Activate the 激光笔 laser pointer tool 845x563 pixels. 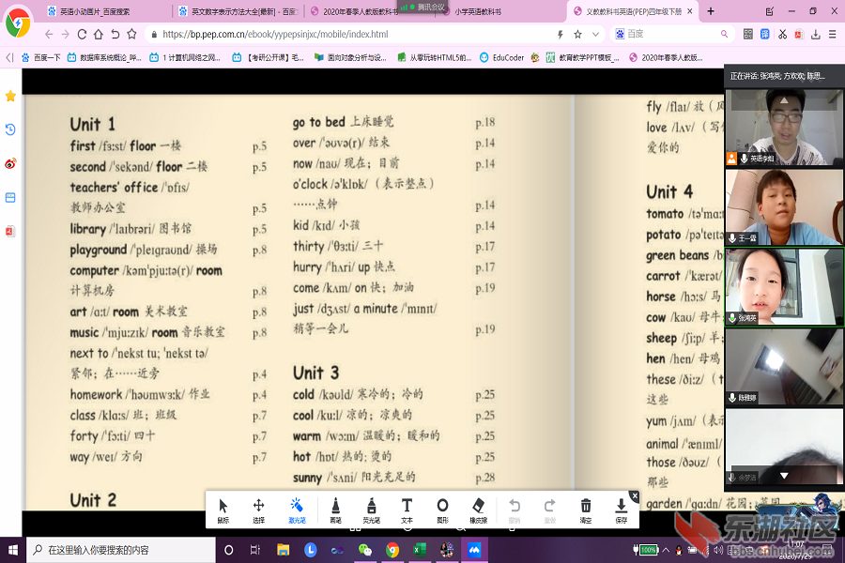tap(297, 510)
